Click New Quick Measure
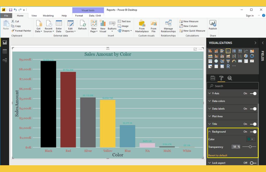 coord(192,31)
